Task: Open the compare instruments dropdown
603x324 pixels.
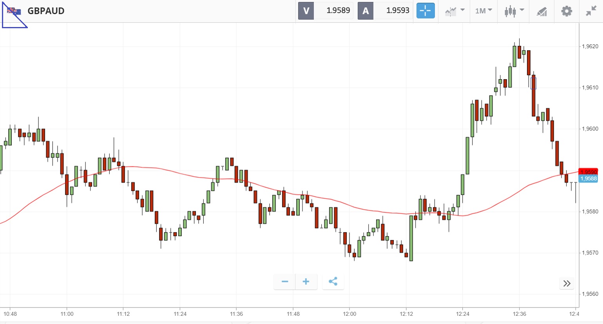Action: pyautogui.click(x=455, y=11)
